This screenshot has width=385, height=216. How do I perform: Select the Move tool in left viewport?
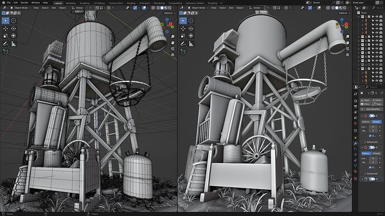6,28
